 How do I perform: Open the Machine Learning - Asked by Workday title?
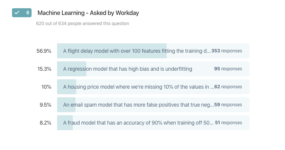point(88,13)
